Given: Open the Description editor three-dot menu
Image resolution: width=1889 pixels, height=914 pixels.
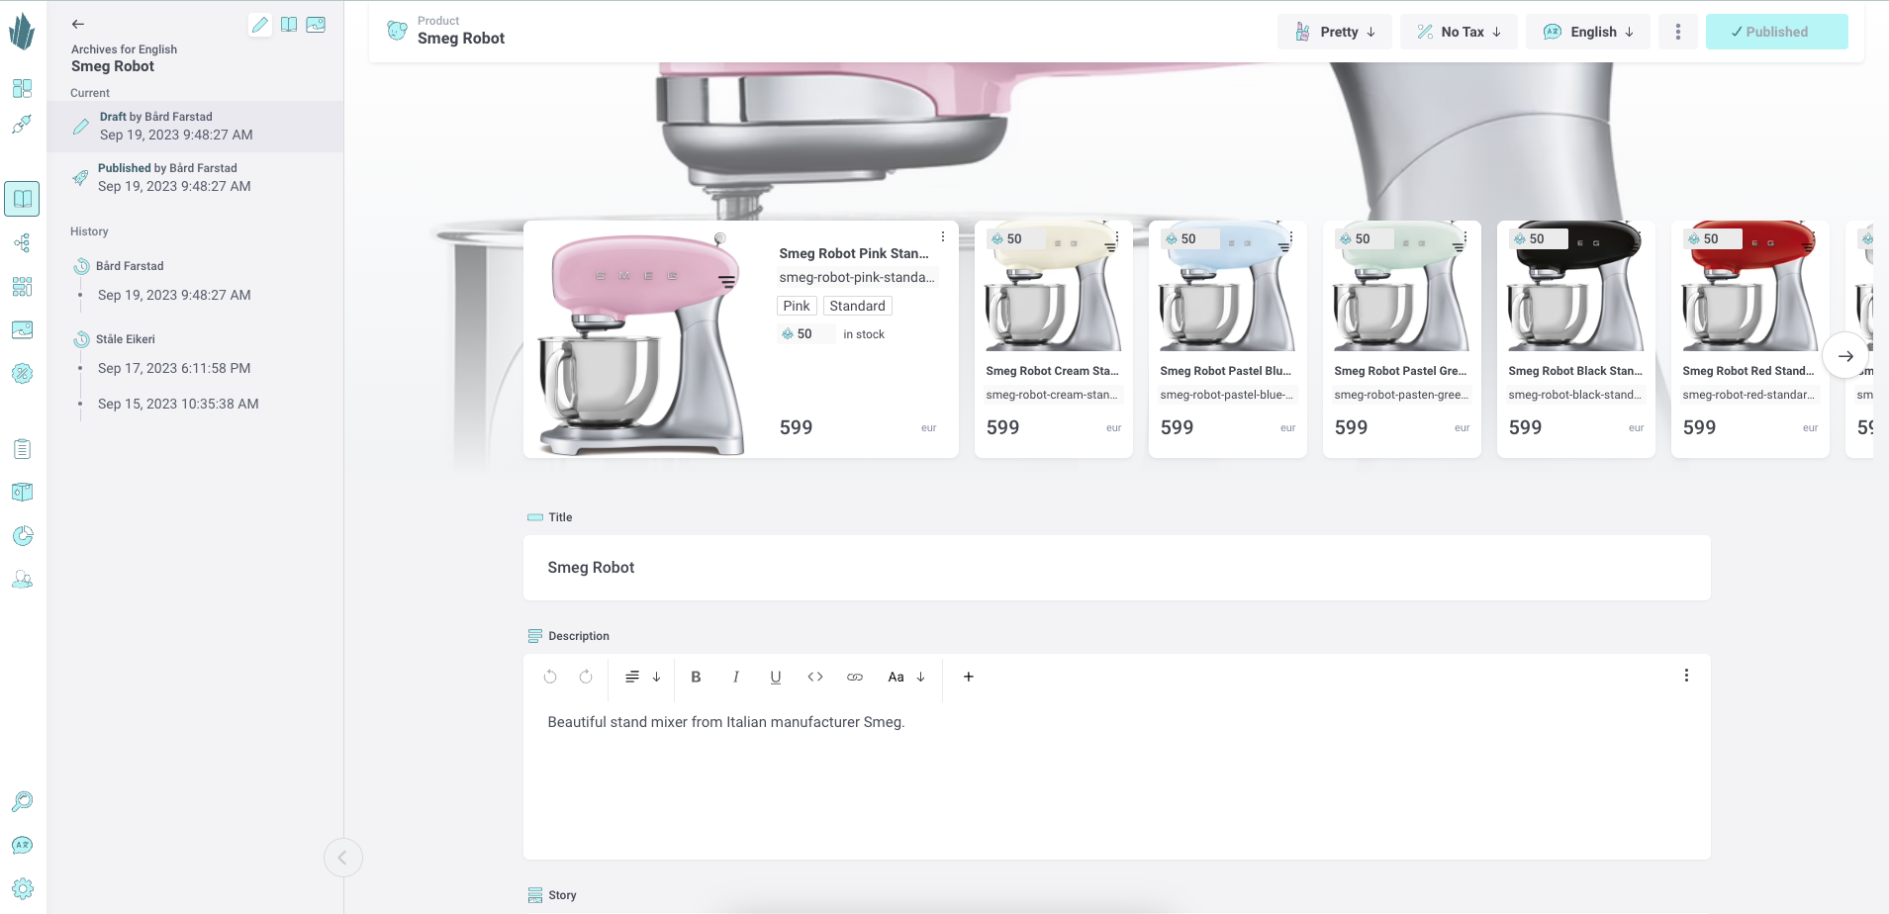Looking at the screenshot, I should [1686, 676].
